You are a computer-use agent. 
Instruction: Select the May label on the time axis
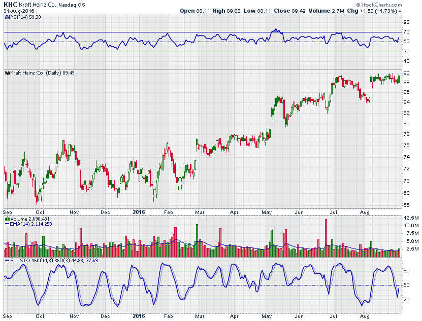click(267, 212)
